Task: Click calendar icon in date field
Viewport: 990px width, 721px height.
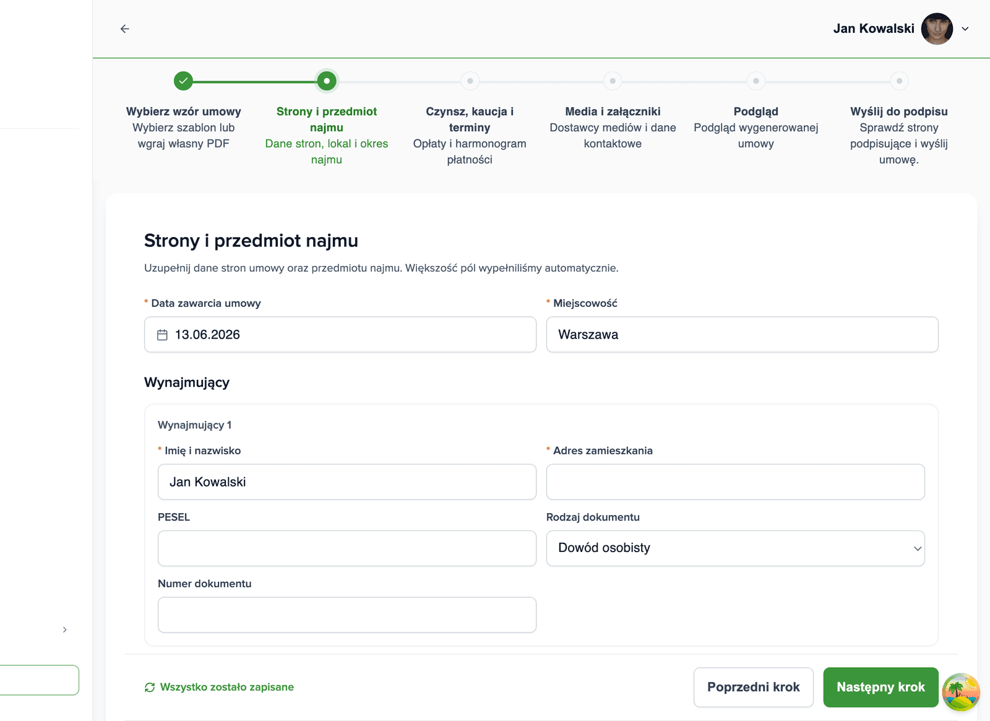Action: pos(162,335)
